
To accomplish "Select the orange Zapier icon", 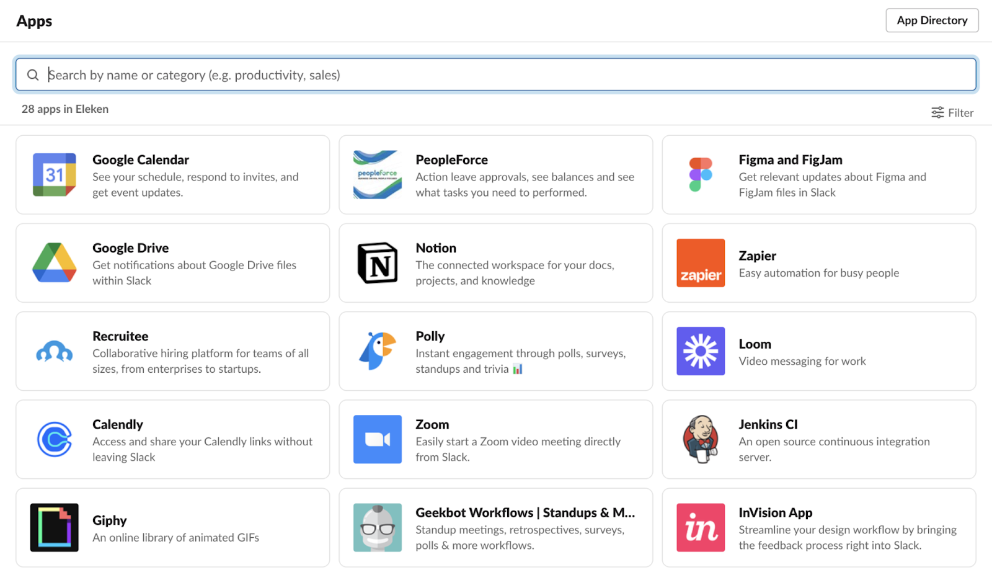I will 701,263.
